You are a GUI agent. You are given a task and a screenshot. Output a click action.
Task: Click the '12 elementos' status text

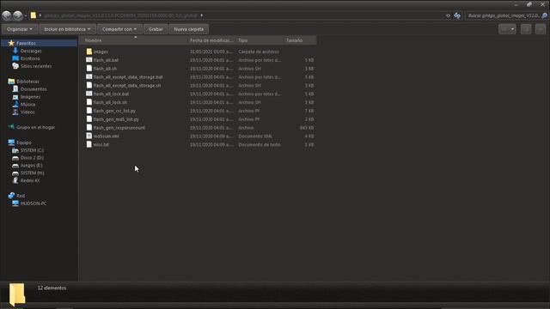pos(52,288)
